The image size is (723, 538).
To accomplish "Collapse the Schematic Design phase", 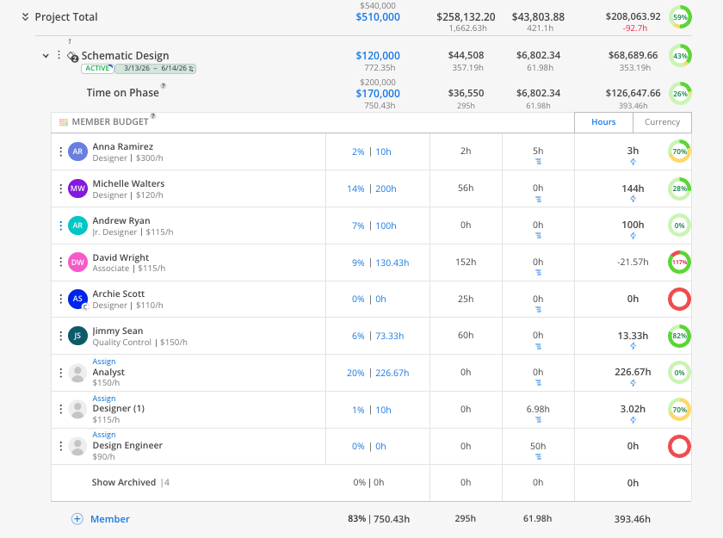I will (x=46, y=56).
